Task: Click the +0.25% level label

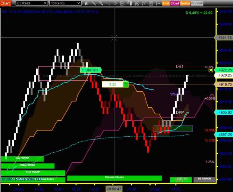Action: pyautogui.click(x=210, y=98)
